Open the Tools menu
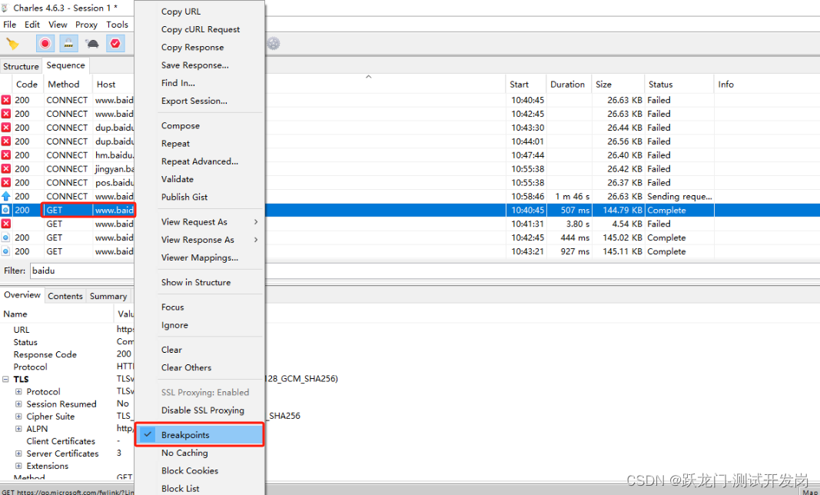Image resolution: width=820 pixels, height=495 pixels. [117, 25]
